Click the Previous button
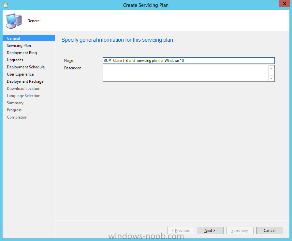 click(x=181, y=230)
